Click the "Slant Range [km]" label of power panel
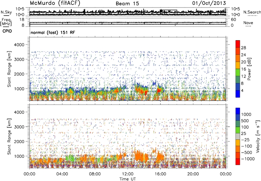 point(9,69)
